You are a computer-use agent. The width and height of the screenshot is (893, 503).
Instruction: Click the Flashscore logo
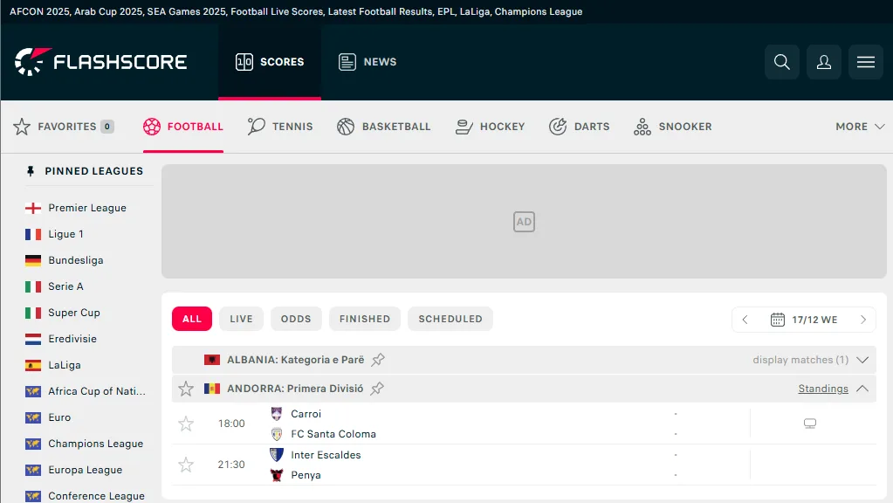(x=101, y=62)
